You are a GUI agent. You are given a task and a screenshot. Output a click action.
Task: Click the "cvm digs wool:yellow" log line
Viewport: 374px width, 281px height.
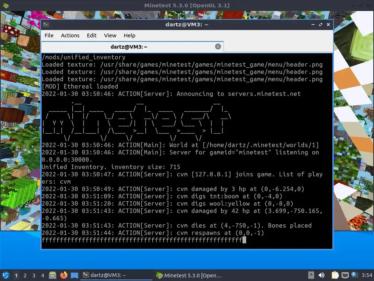pyautogui.click(x=167, y=203)
